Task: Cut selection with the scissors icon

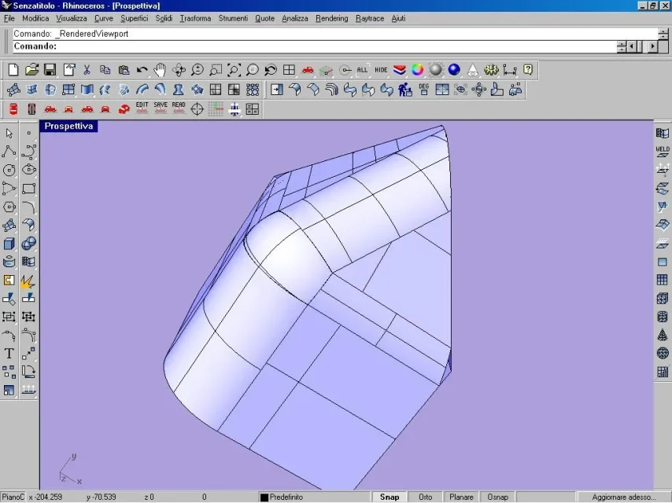Action: pyautogui.click(x=87, y=69)
